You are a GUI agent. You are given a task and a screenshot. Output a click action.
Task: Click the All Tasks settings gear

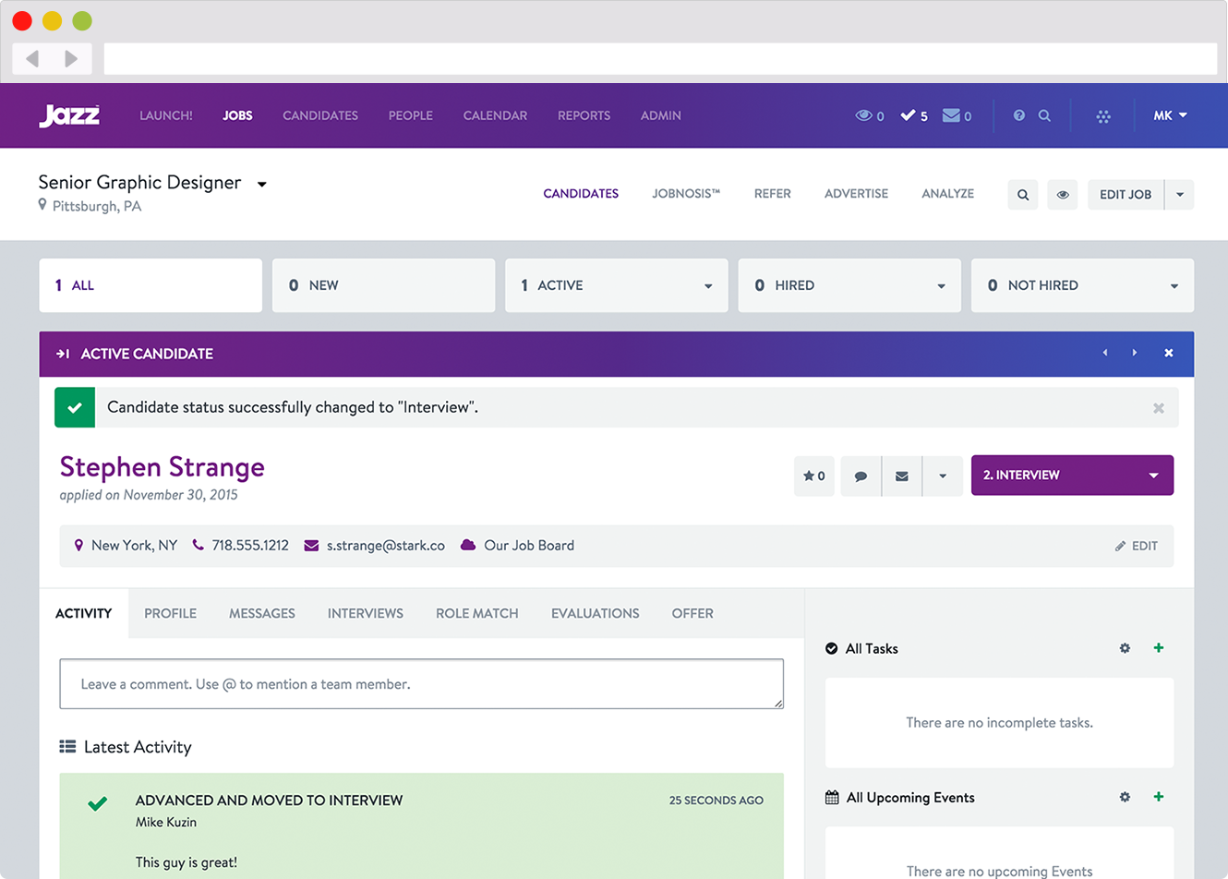[1125, 648]
